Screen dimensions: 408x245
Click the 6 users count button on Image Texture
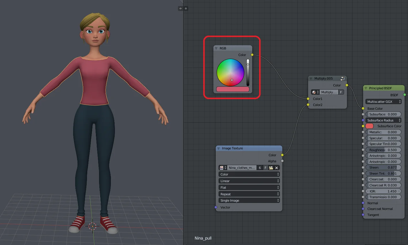point(260,167)
